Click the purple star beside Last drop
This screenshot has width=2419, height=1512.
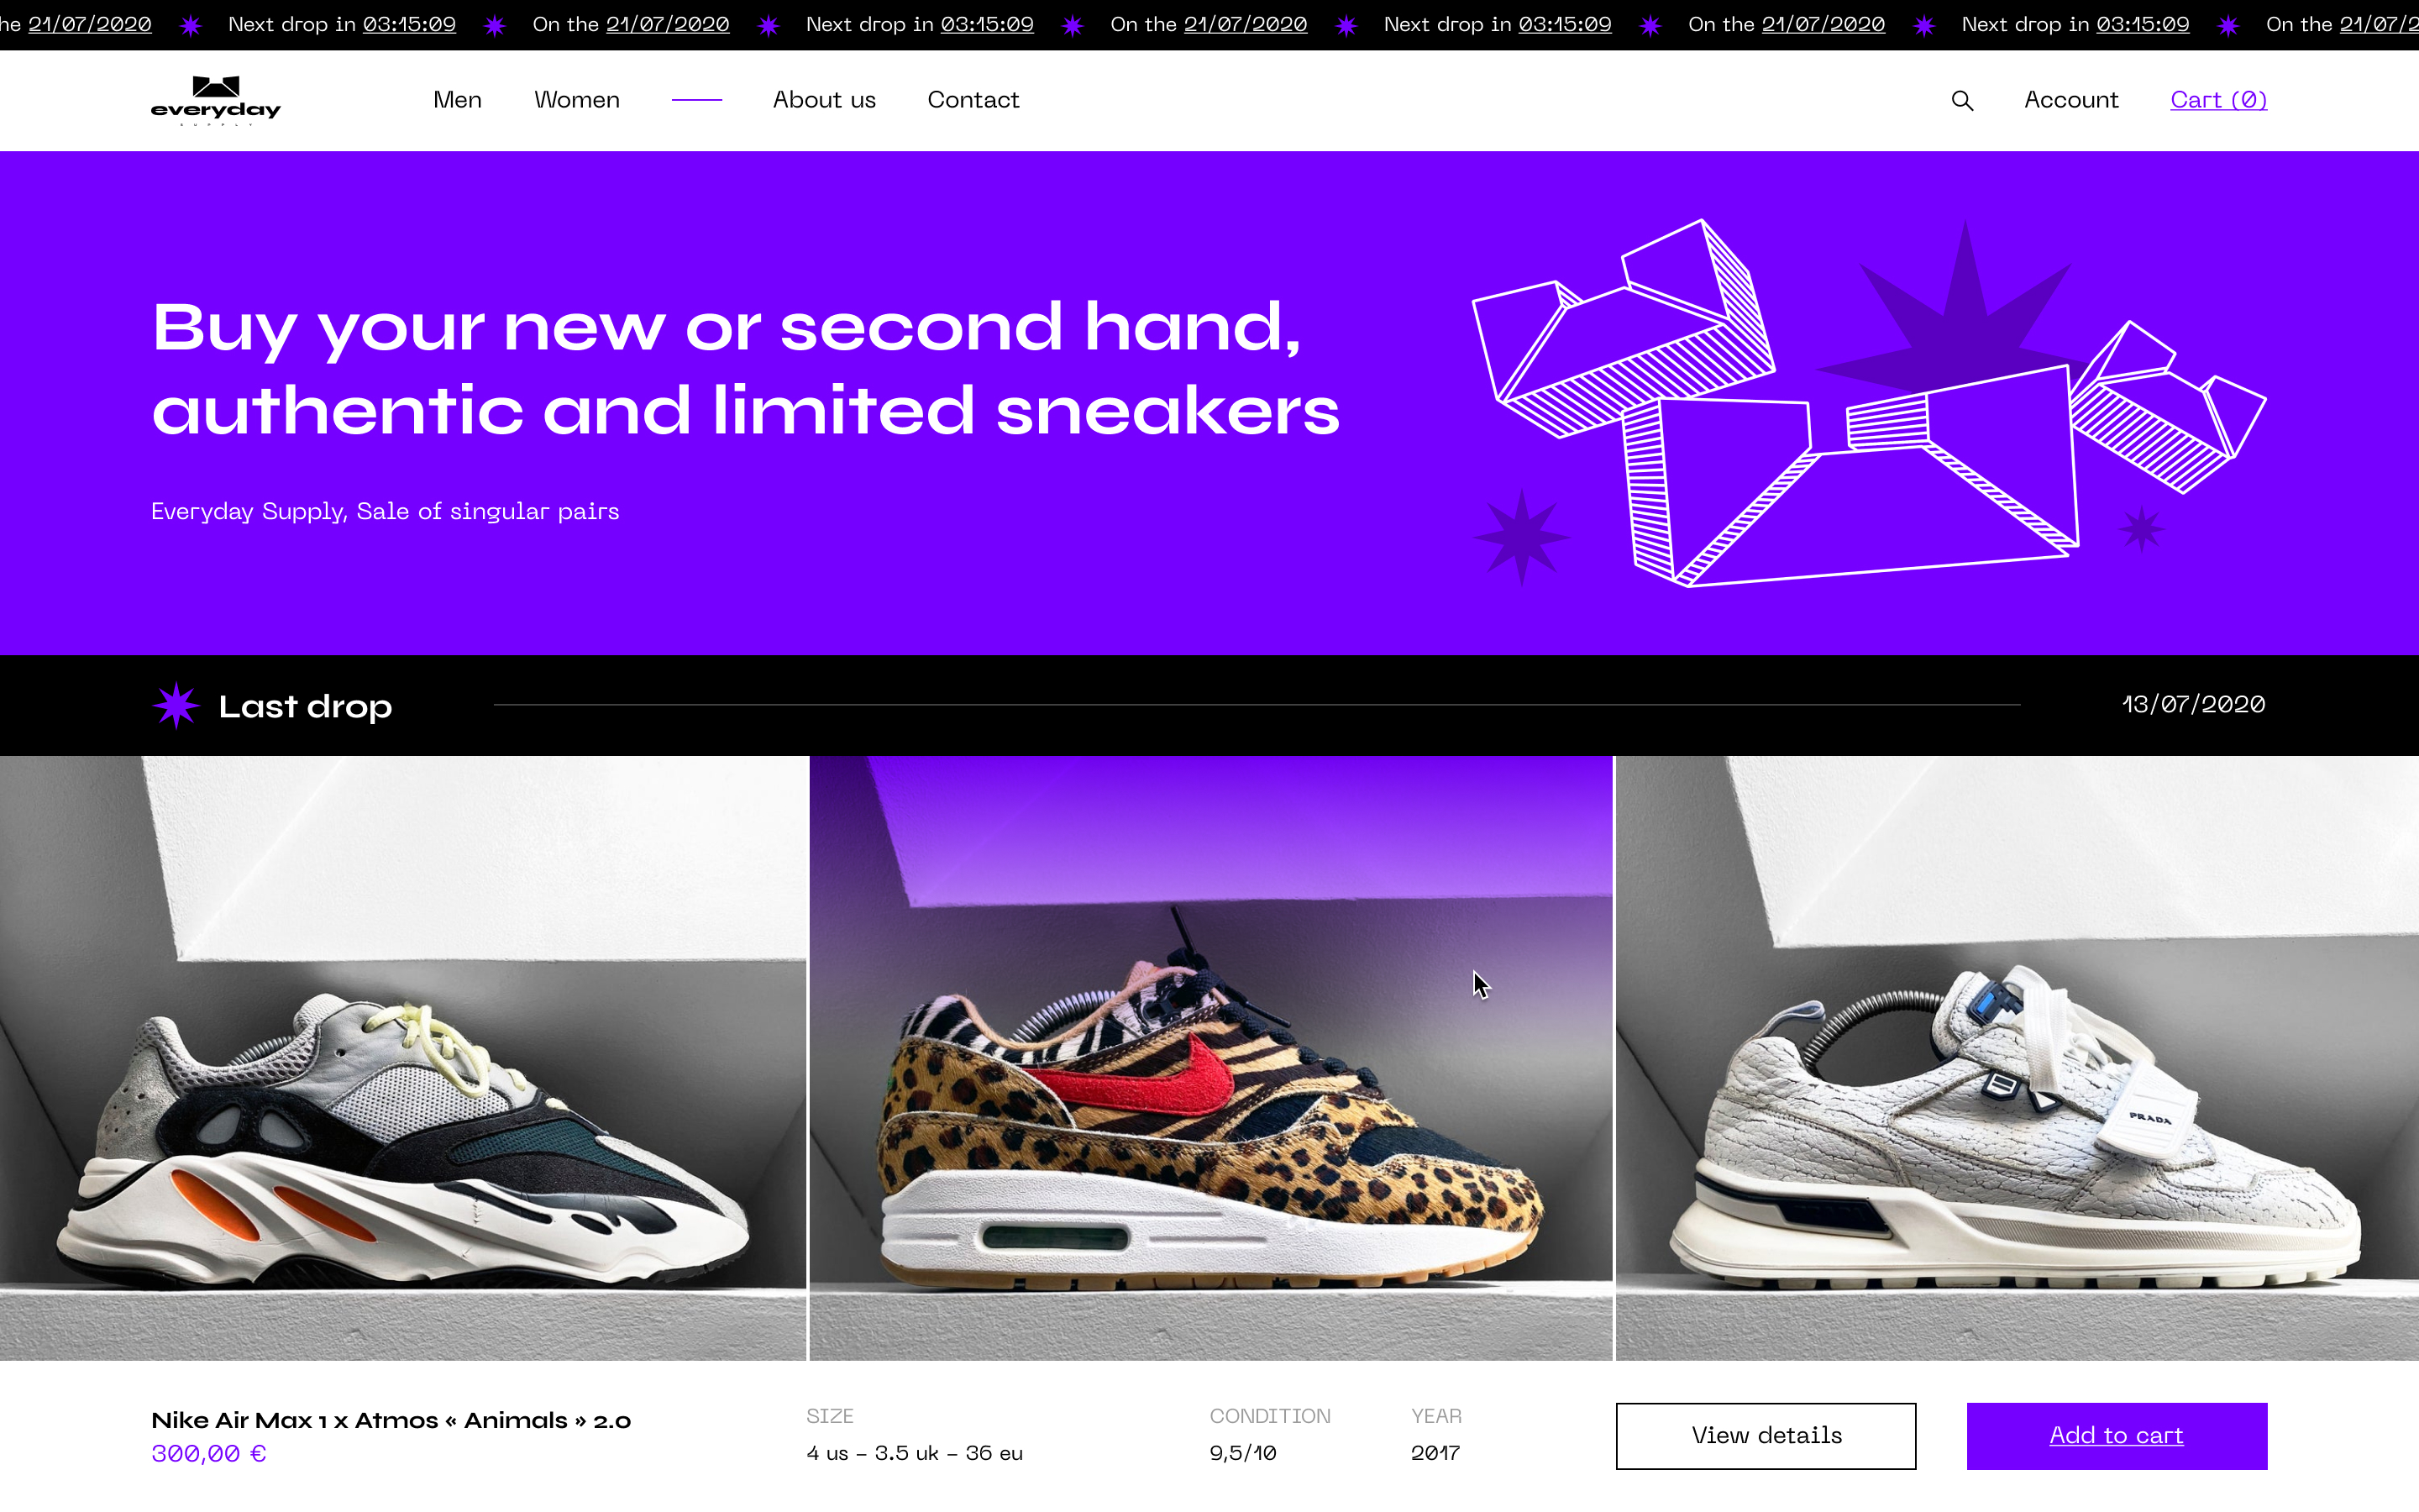[x=176, y=705]
